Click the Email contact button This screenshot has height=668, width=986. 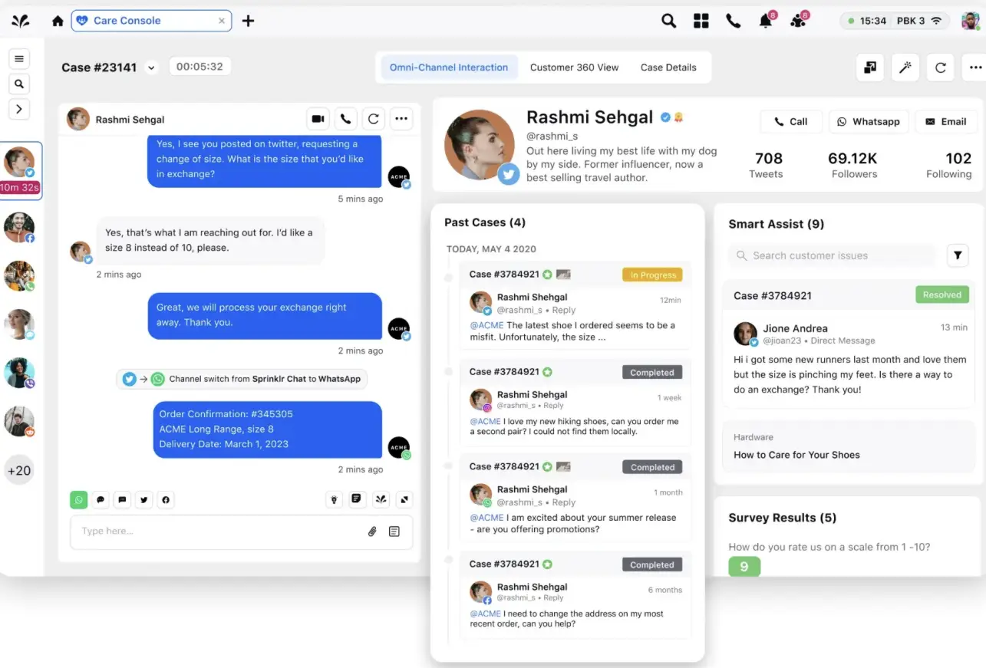pos(946,121)
